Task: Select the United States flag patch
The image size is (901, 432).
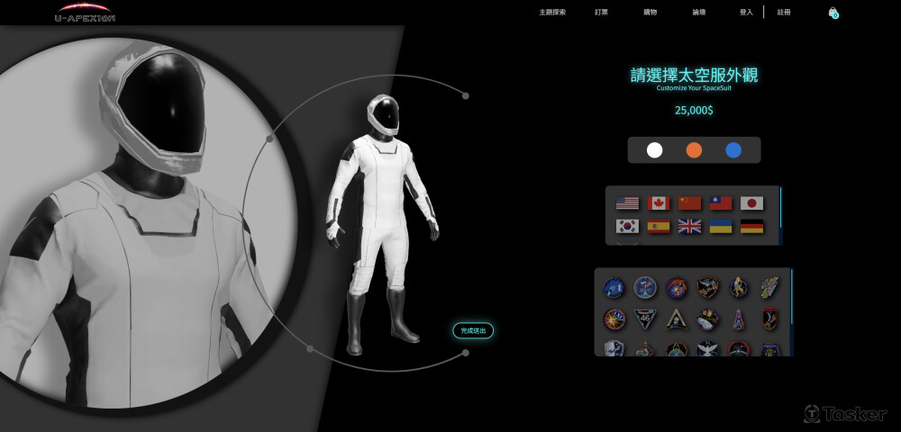Action: click(627, 203)
